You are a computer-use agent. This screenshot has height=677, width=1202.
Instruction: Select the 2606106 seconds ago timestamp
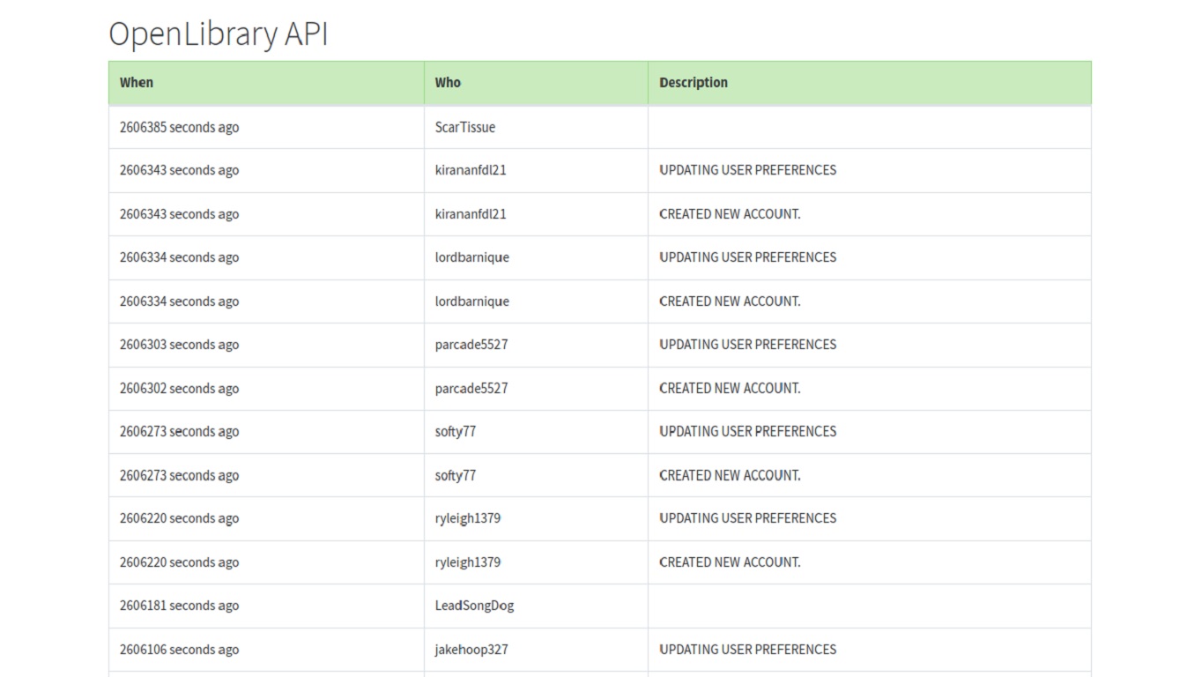point(179,650)
